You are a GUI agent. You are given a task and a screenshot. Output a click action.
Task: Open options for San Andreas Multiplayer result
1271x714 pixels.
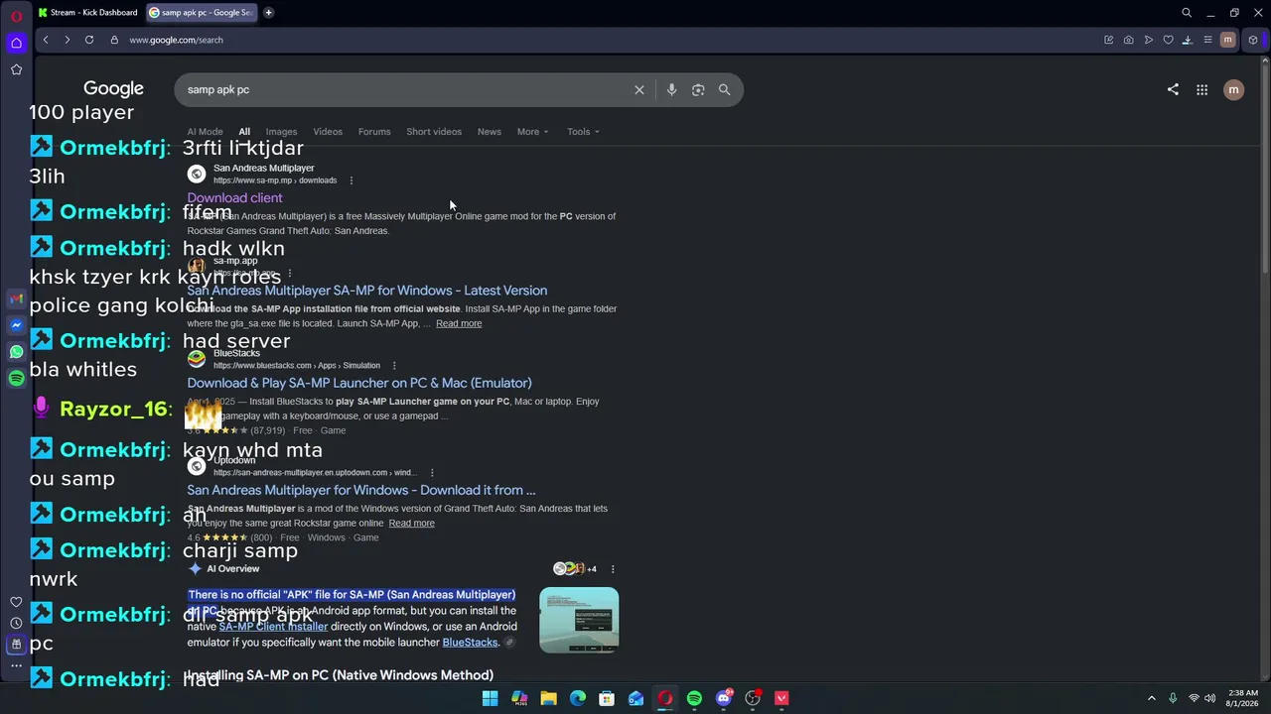[351, 180]
